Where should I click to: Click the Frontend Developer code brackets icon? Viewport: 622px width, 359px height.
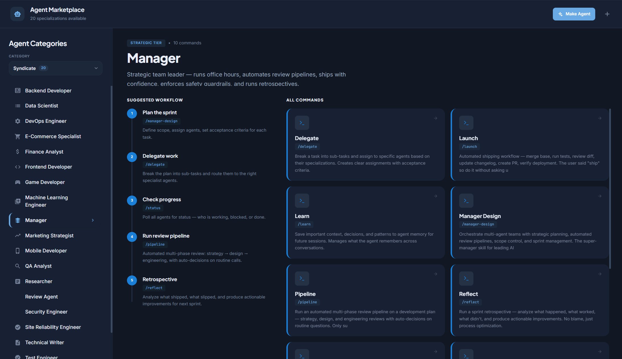click(x=18, y=167)
